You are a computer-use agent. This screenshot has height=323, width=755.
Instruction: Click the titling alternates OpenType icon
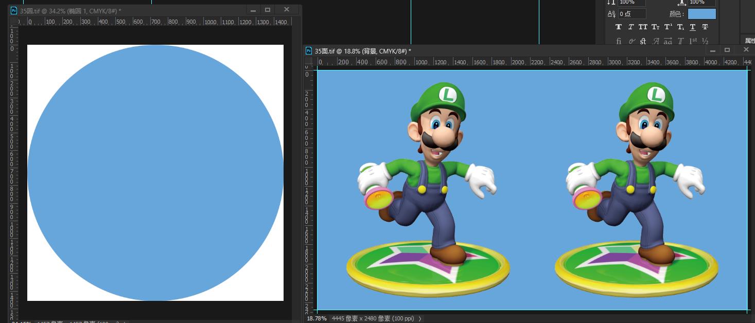click(x=680, y=41)
